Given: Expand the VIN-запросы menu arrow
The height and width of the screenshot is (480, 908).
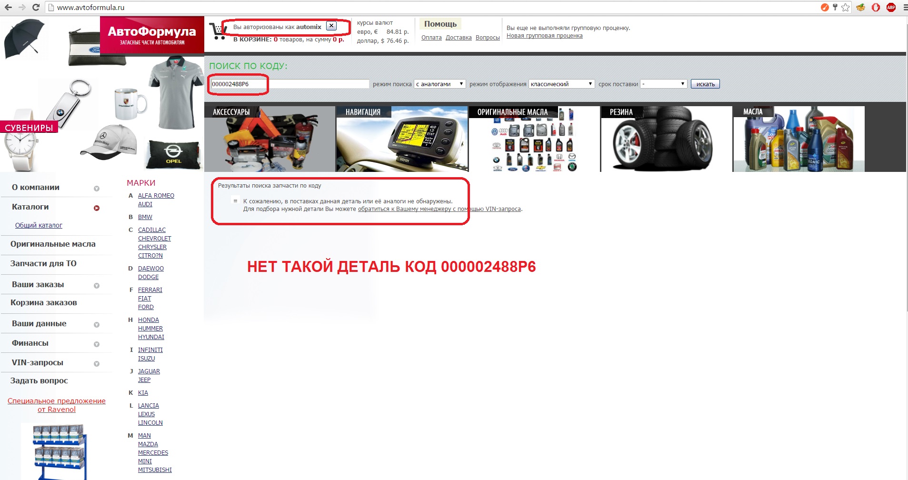Looking at the screenshot, I should (x=97, y=364).
